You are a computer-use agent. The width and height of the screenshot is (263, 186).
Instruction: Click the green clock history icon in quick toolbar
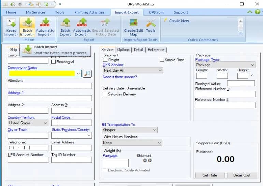13,4
